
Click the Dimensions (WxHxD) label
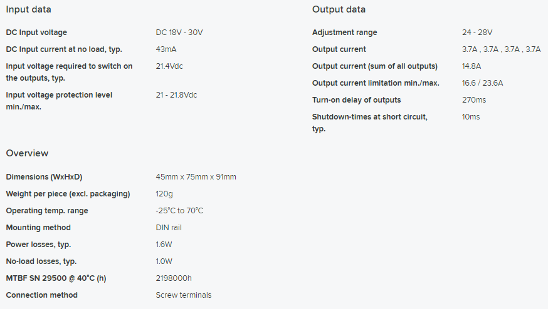point(44,177)
